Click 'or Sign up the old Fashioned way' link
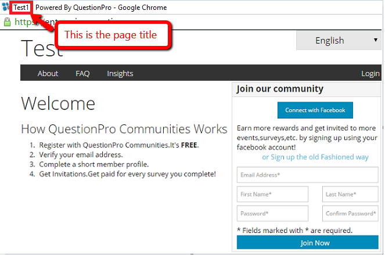Viewport: 385px width, 255px height. coord(315,157)
